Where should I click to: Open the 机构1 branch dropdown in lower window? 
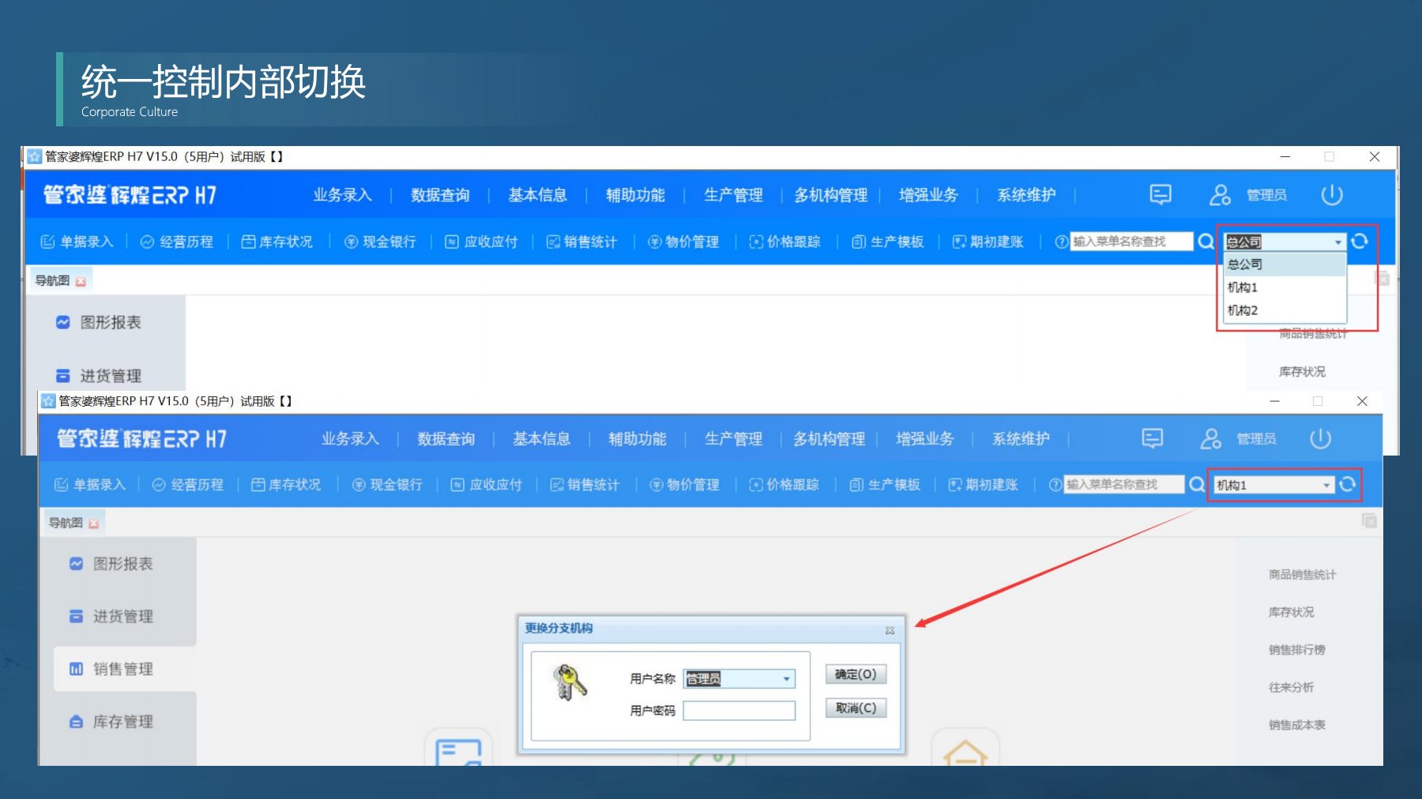pyautogui.click(x=1270, y=485)
